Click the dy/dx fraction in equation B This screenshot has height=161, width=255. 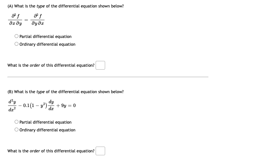click(x=51, y=105)
